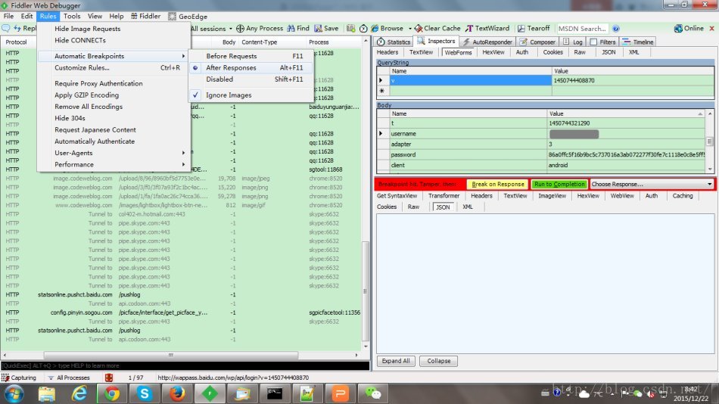The width and height of the screenshot is (719, 404).
Task: Click the Browse toolbar icon
Action: (x=375, y=29)
